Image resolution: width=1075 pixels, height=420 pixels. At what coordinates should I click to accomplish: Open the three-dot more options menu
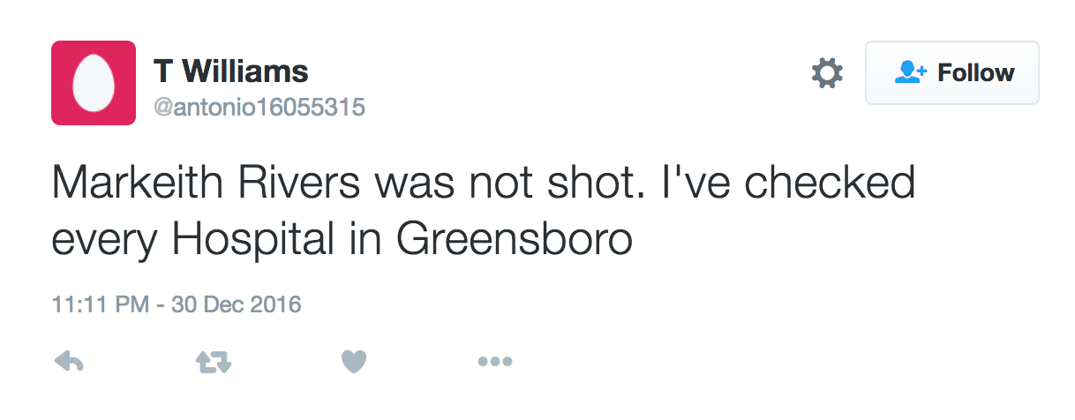point(495,361)
